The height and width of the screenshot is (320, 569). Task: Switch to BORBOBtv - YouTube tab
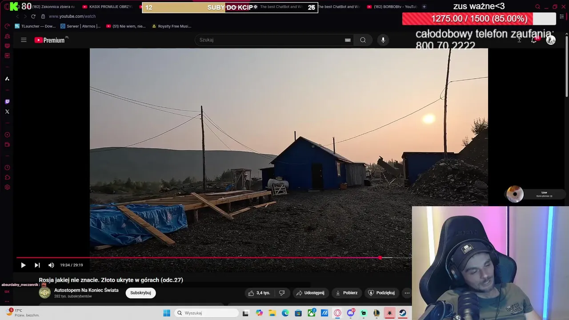pos(392,7)
